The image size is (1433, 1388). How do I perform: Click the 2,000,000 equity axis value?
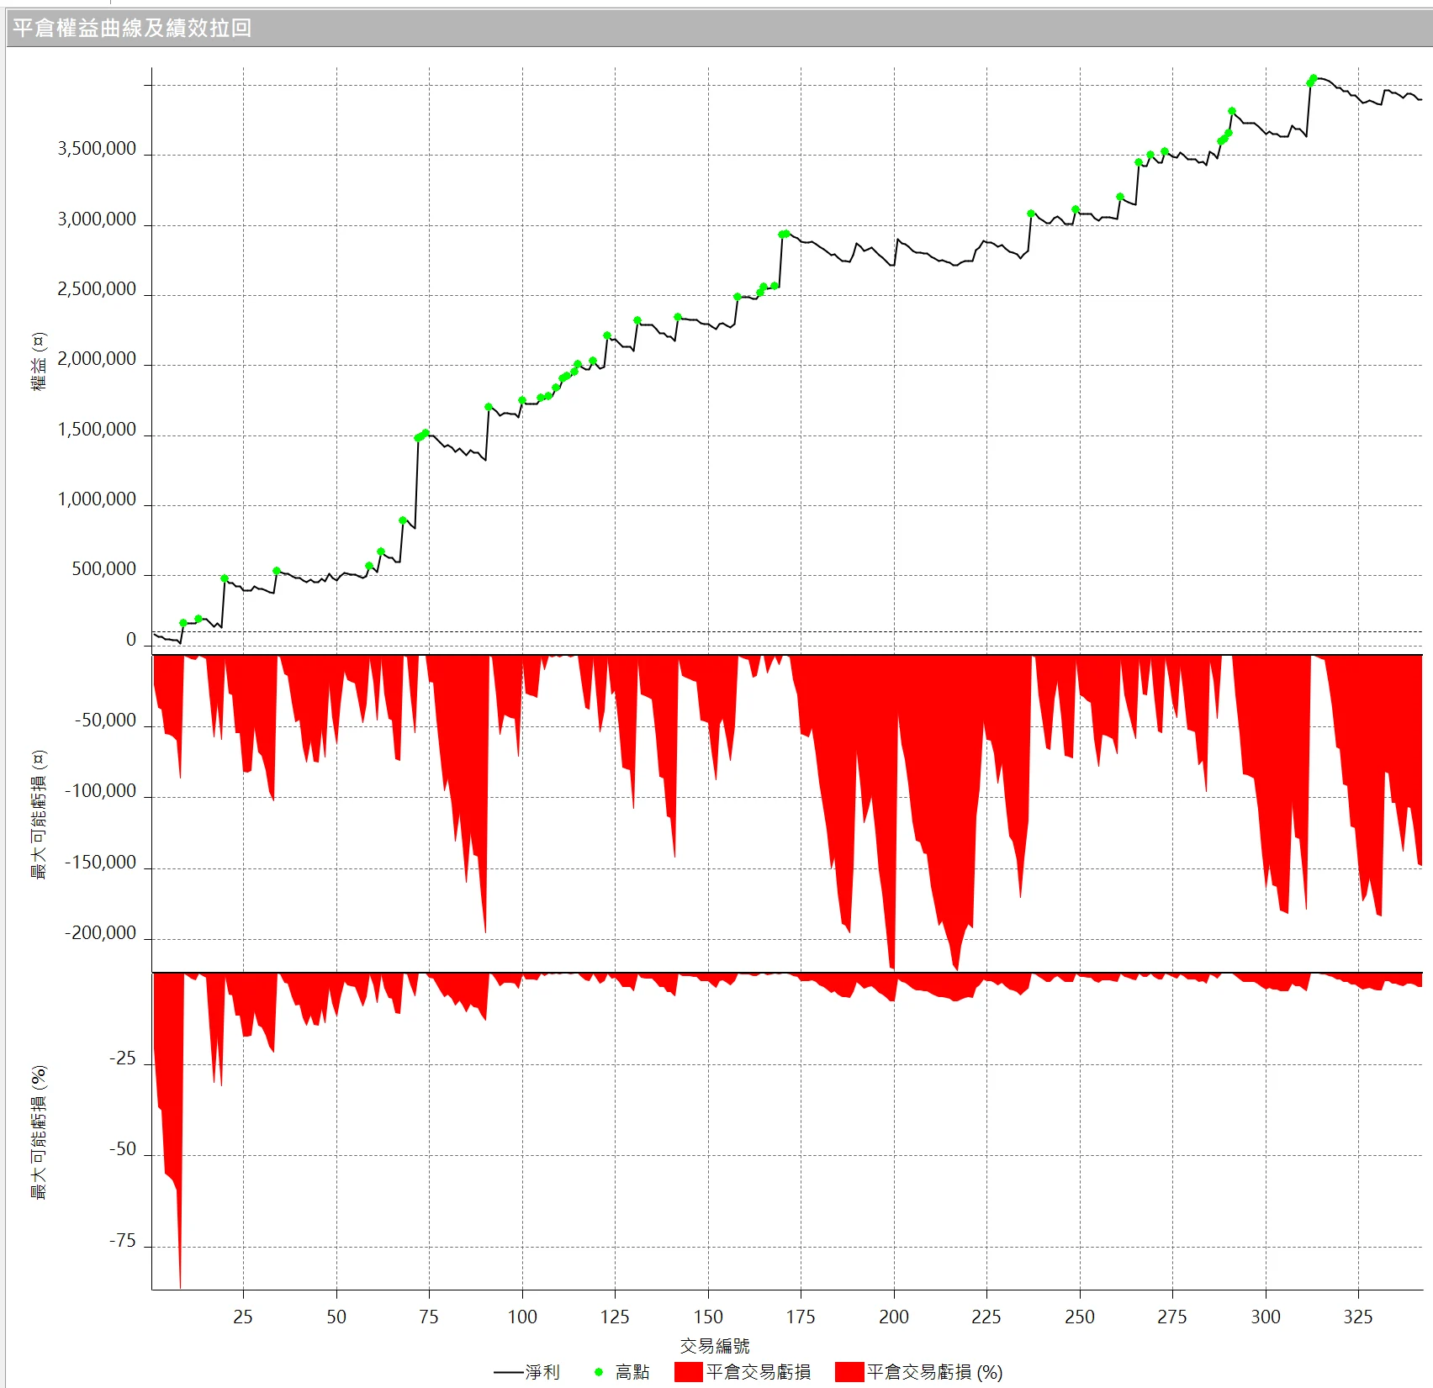(x=97, y=360)
